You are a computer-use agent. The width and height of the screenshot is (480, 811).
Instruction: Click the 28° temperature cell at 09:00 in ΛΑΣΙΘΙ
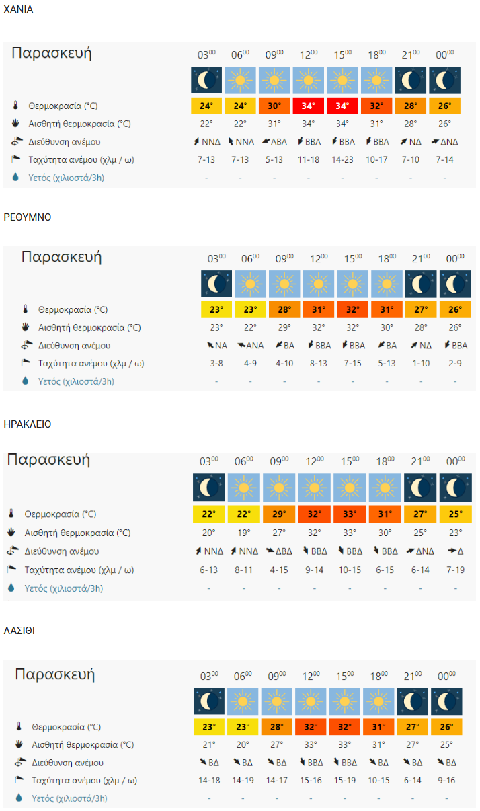tap(277, 727)
